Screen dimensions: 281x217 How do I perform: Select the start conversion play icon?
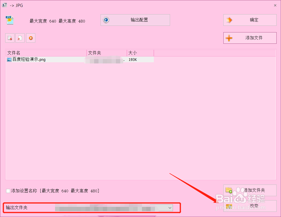[x=31, y=38]
